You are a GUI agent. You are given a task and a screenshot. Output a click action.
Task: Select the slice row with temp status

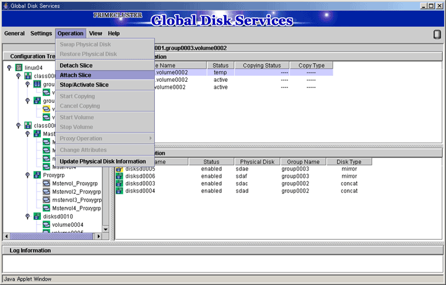pos(243,72)
